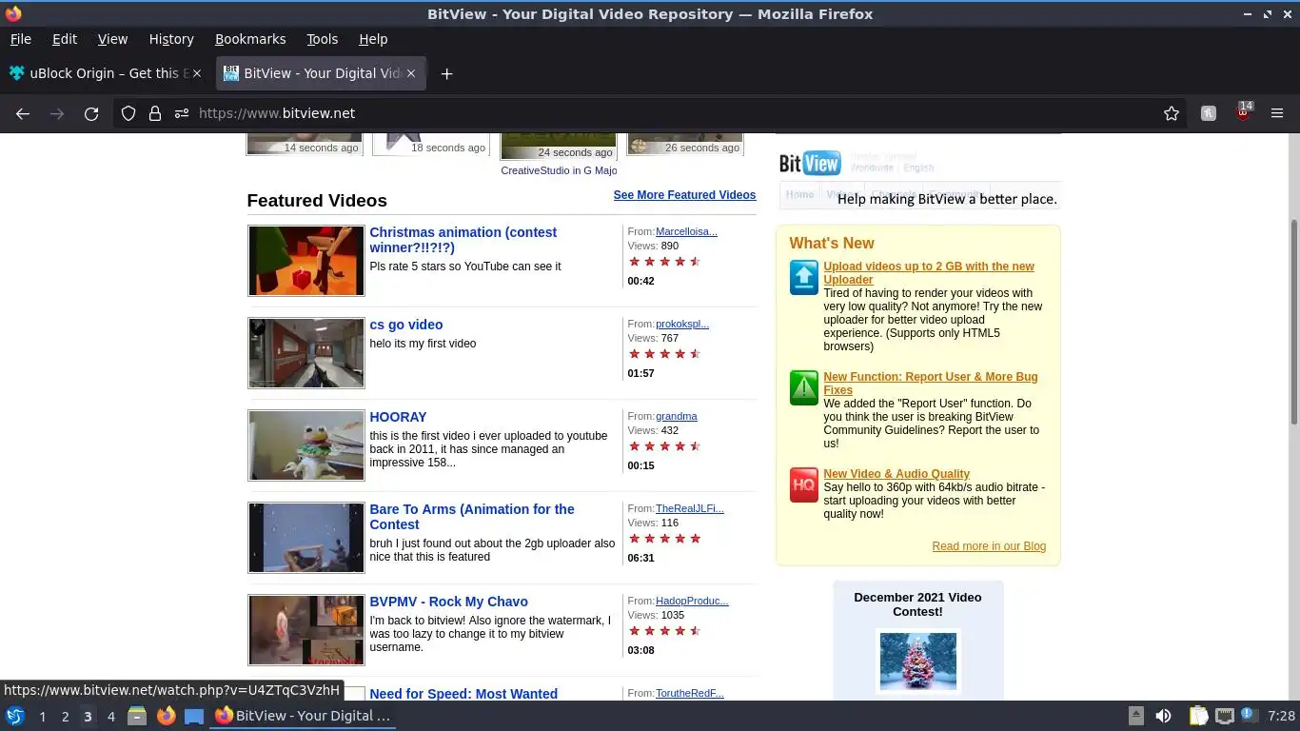Open New Function: Report User link

pyautogui.click(x=931, y=384)
